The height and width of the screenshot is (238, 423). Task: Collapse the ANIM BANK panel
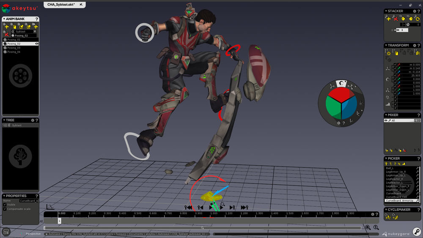[4, 19]
